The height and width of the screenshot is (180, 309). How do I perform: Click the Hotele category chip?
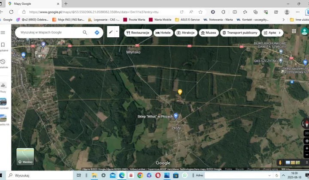tap(163, 33)
